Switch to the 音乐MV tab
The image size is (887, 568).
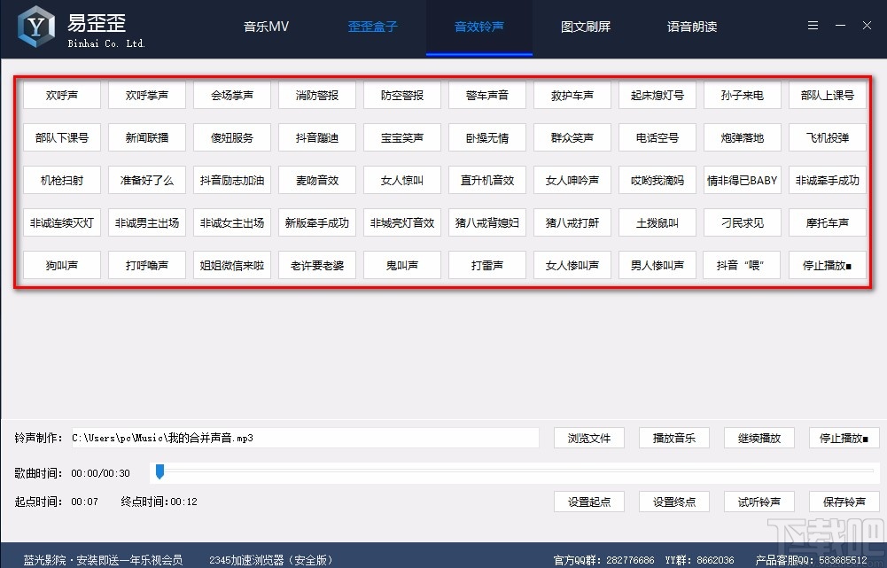pos(265,27)
